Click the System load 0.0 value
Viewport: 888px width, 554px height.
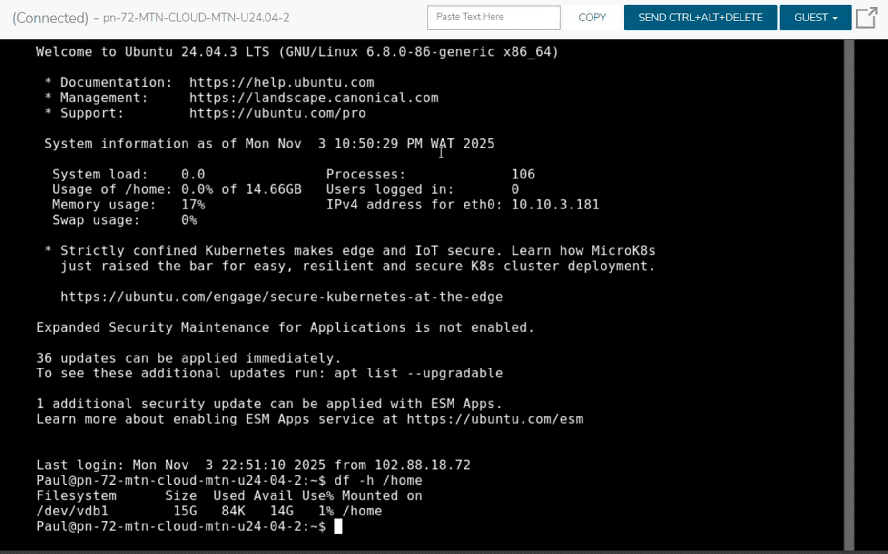[193, 174]
